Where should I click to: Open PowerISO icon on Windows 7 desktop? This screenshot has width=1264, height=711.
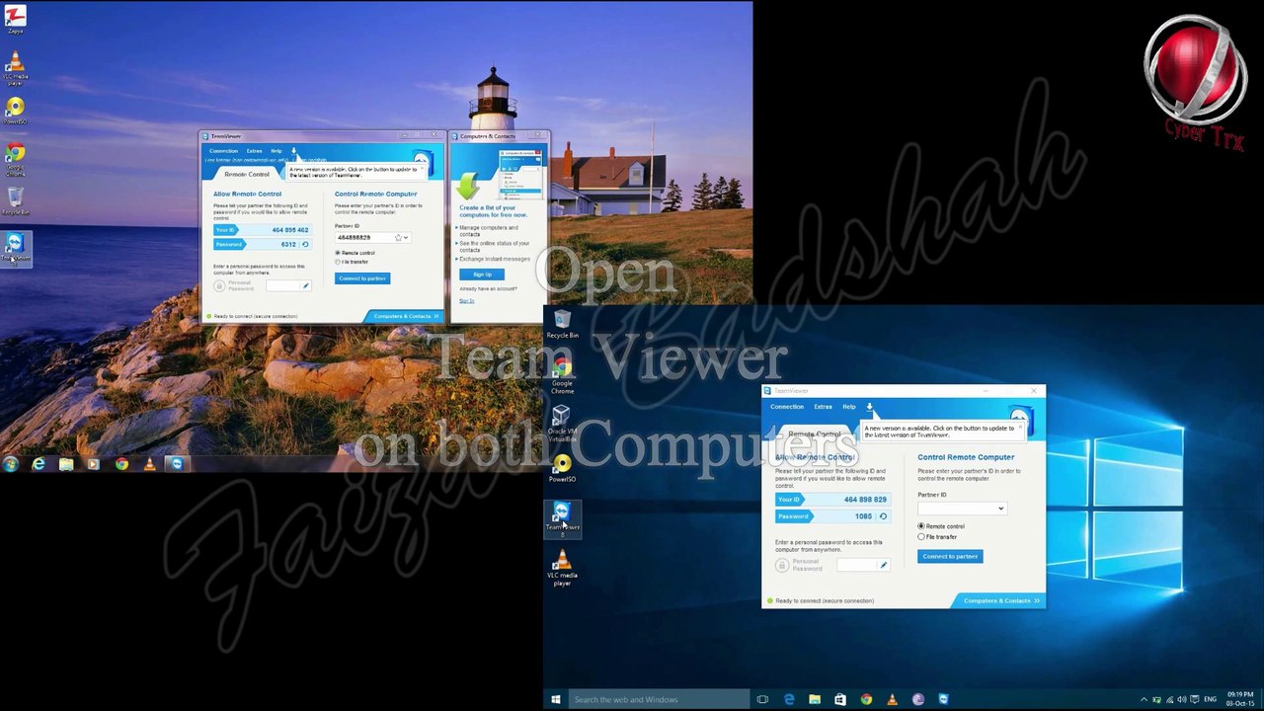[x=15, y=111]
